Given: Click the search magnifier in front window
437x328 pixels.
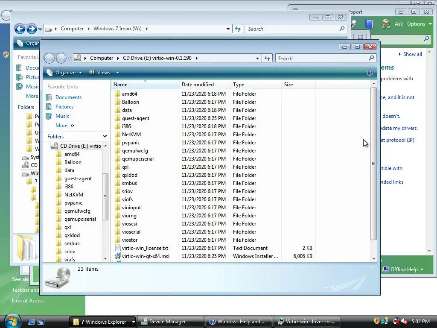Looking at the screenshot, I should [x=371, y=58].
